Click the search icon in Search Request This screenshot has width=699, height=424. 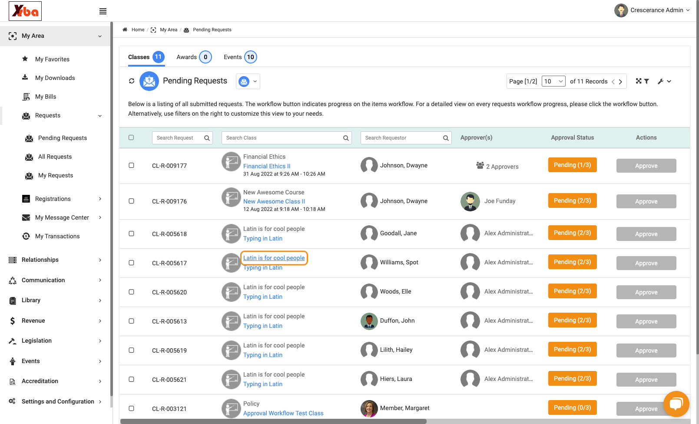pos(207,138)
